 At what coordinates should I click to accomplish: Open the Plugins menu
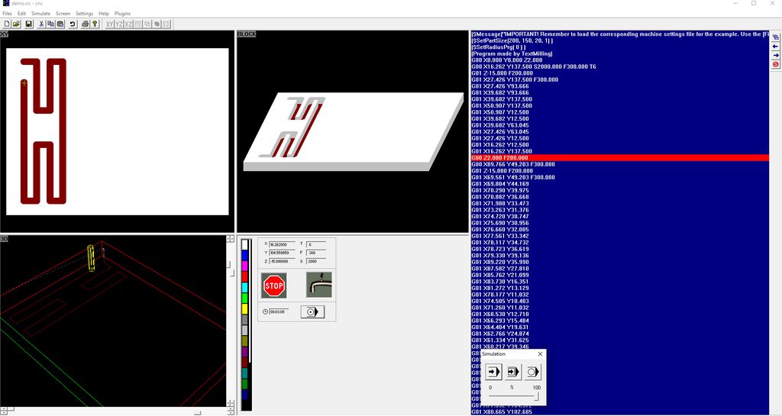point(122,14)
